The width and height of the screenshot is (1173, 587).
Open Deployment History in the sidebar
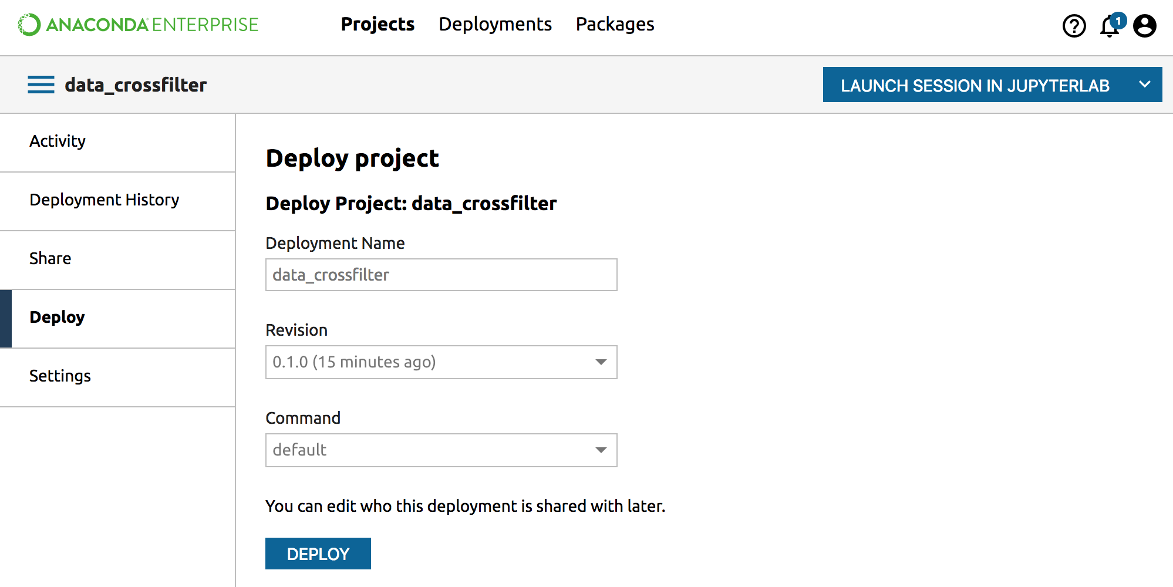tap(104, 200)
